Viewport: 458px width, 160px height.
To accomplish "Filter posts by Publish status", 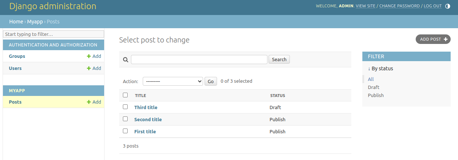I will (376, 95).
